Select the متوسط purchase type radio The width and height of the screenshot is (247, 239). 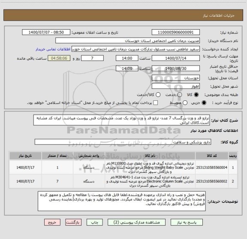pos(185,103)
